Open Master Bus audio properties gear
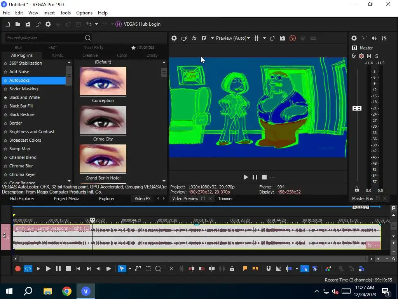The image size is (398, 299). (x=354, y=38)
